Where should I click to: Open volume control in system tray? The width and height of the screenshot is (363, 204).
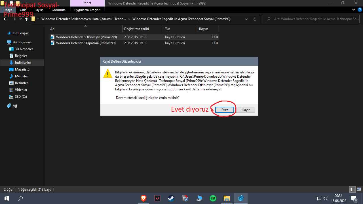click(x=326, y=198)
